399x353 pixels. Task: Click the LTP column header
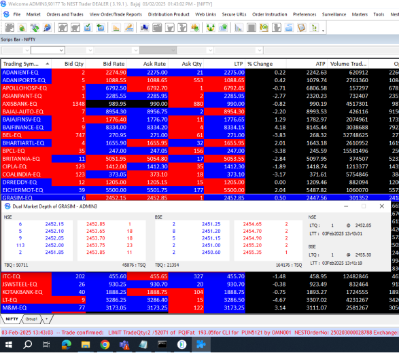[x=224, y=64]
